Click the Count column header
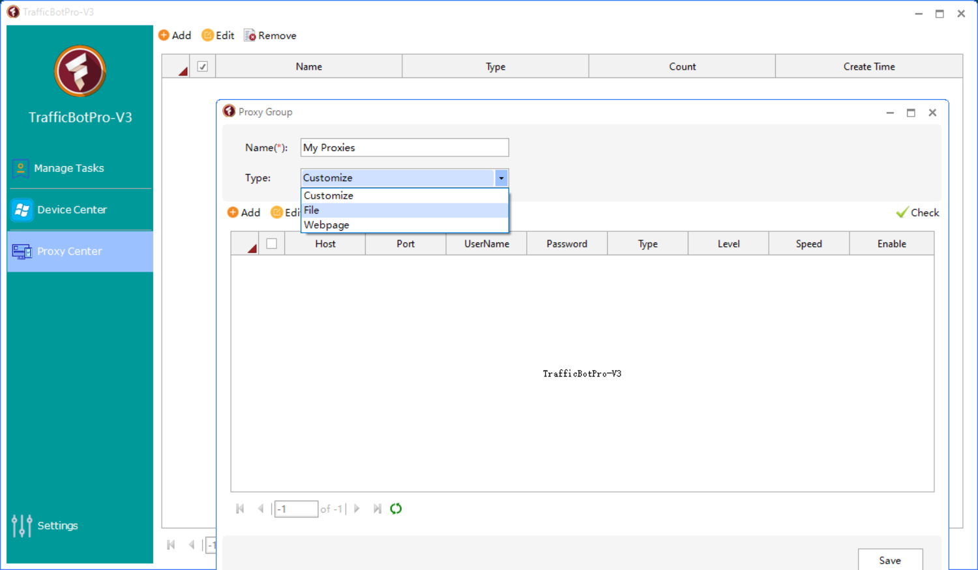This screenshot has height=570, width=978. click(x=682, y=66)
